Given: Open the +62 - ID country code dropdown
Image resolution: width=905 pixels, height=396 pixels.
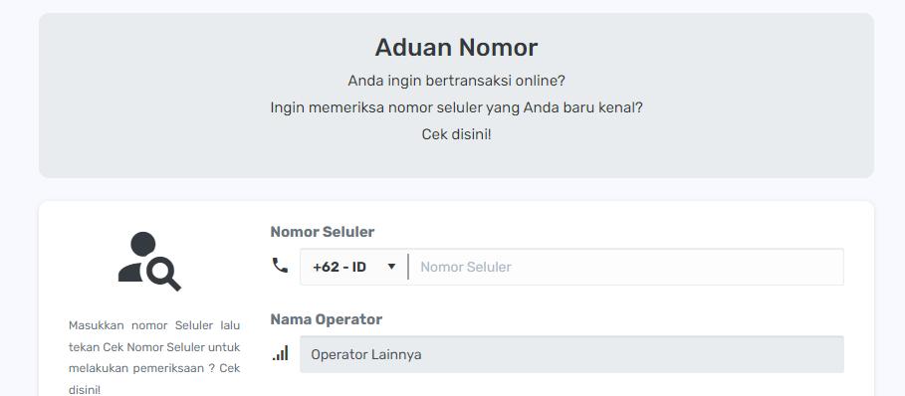Looking at the screenshot, I should coord(353,267).
